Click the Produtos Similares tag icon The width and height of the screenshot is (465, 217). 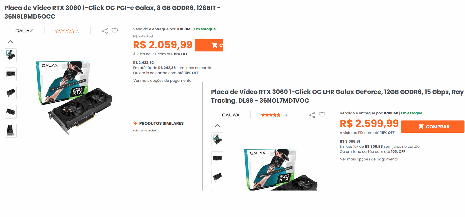pos(135,123)
